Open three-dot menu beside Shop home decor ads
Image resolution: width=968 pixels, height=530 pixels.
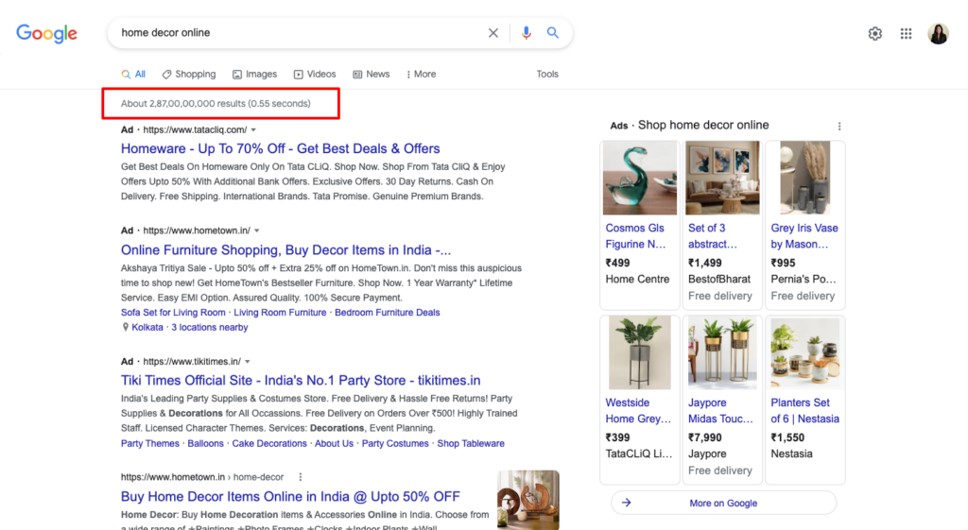[x=838, y=127]
